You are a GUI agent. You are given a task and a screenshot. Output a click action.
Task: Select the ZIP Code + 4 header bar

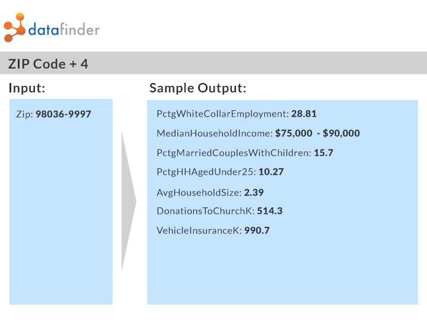[213, 63]
